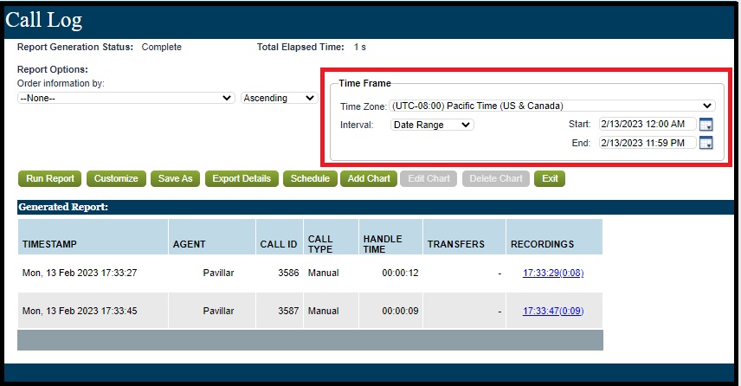Open the Customize button

click(116, 178)
